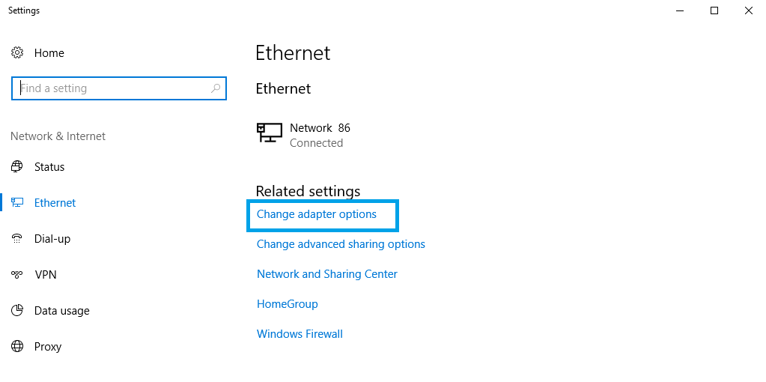Open Network and Sharing Center link
The width and height of the screenshot is (766, 382).
tap(327, 274)
